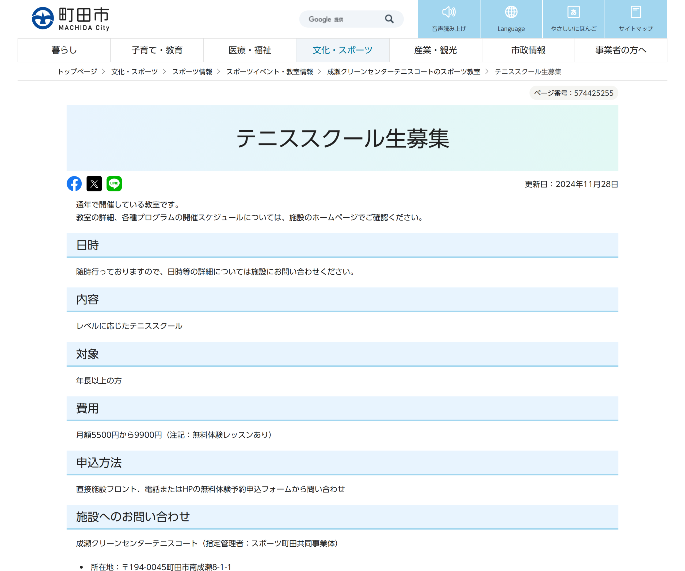The image size is (685, 571).
Task: Click the 更新日：2024年11月28日 text
Action: 572,184
